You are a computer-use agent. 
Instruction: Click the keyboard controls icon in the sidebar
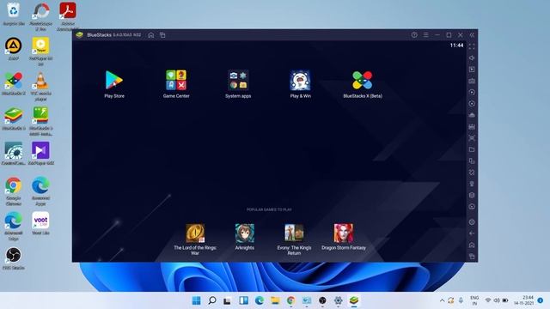[x=472, y=81]
